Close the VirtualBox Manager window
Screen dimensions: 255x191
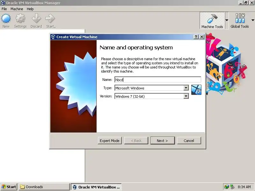251,3
